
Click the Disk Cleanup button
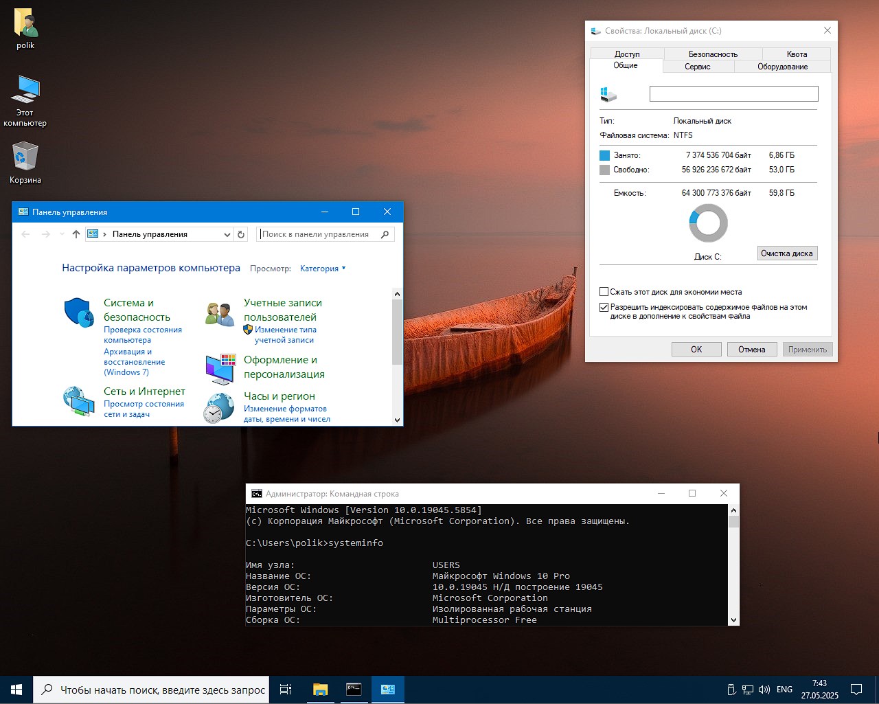786,253
